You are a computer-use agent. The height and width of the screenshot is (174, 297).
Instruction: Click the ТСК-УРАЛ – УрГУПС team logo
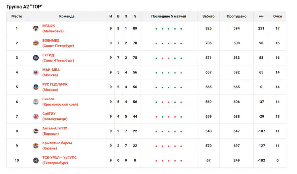pyautogui.click(x=36, y=160)
